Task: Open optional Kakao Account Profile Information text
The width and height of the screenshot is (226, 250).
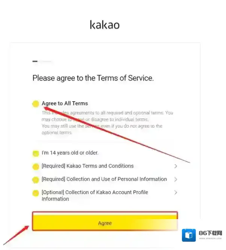Action: [95, 195]
